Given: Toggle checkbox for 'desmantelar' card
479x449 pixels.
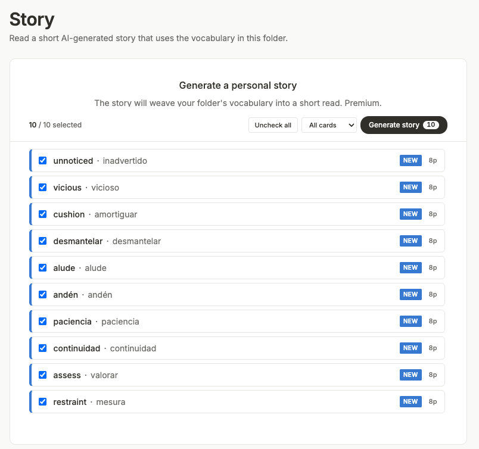Looking at the screenshot, I should coord(42,241).
